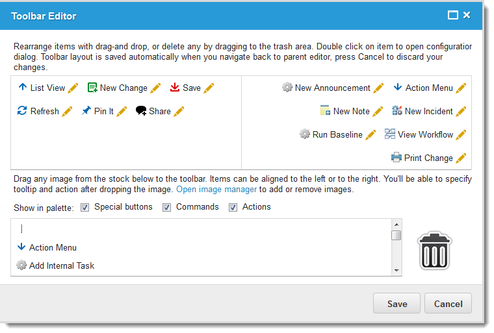Click the Share speech bubble icon

click(x=141, y=111)
